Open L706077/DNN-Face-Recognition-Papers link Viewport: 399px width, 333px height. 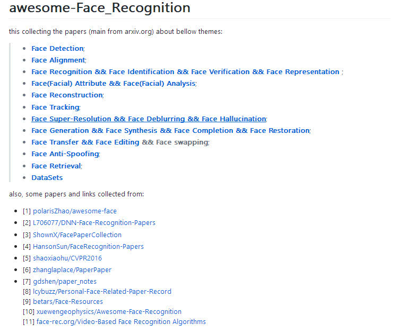point(94,223)
